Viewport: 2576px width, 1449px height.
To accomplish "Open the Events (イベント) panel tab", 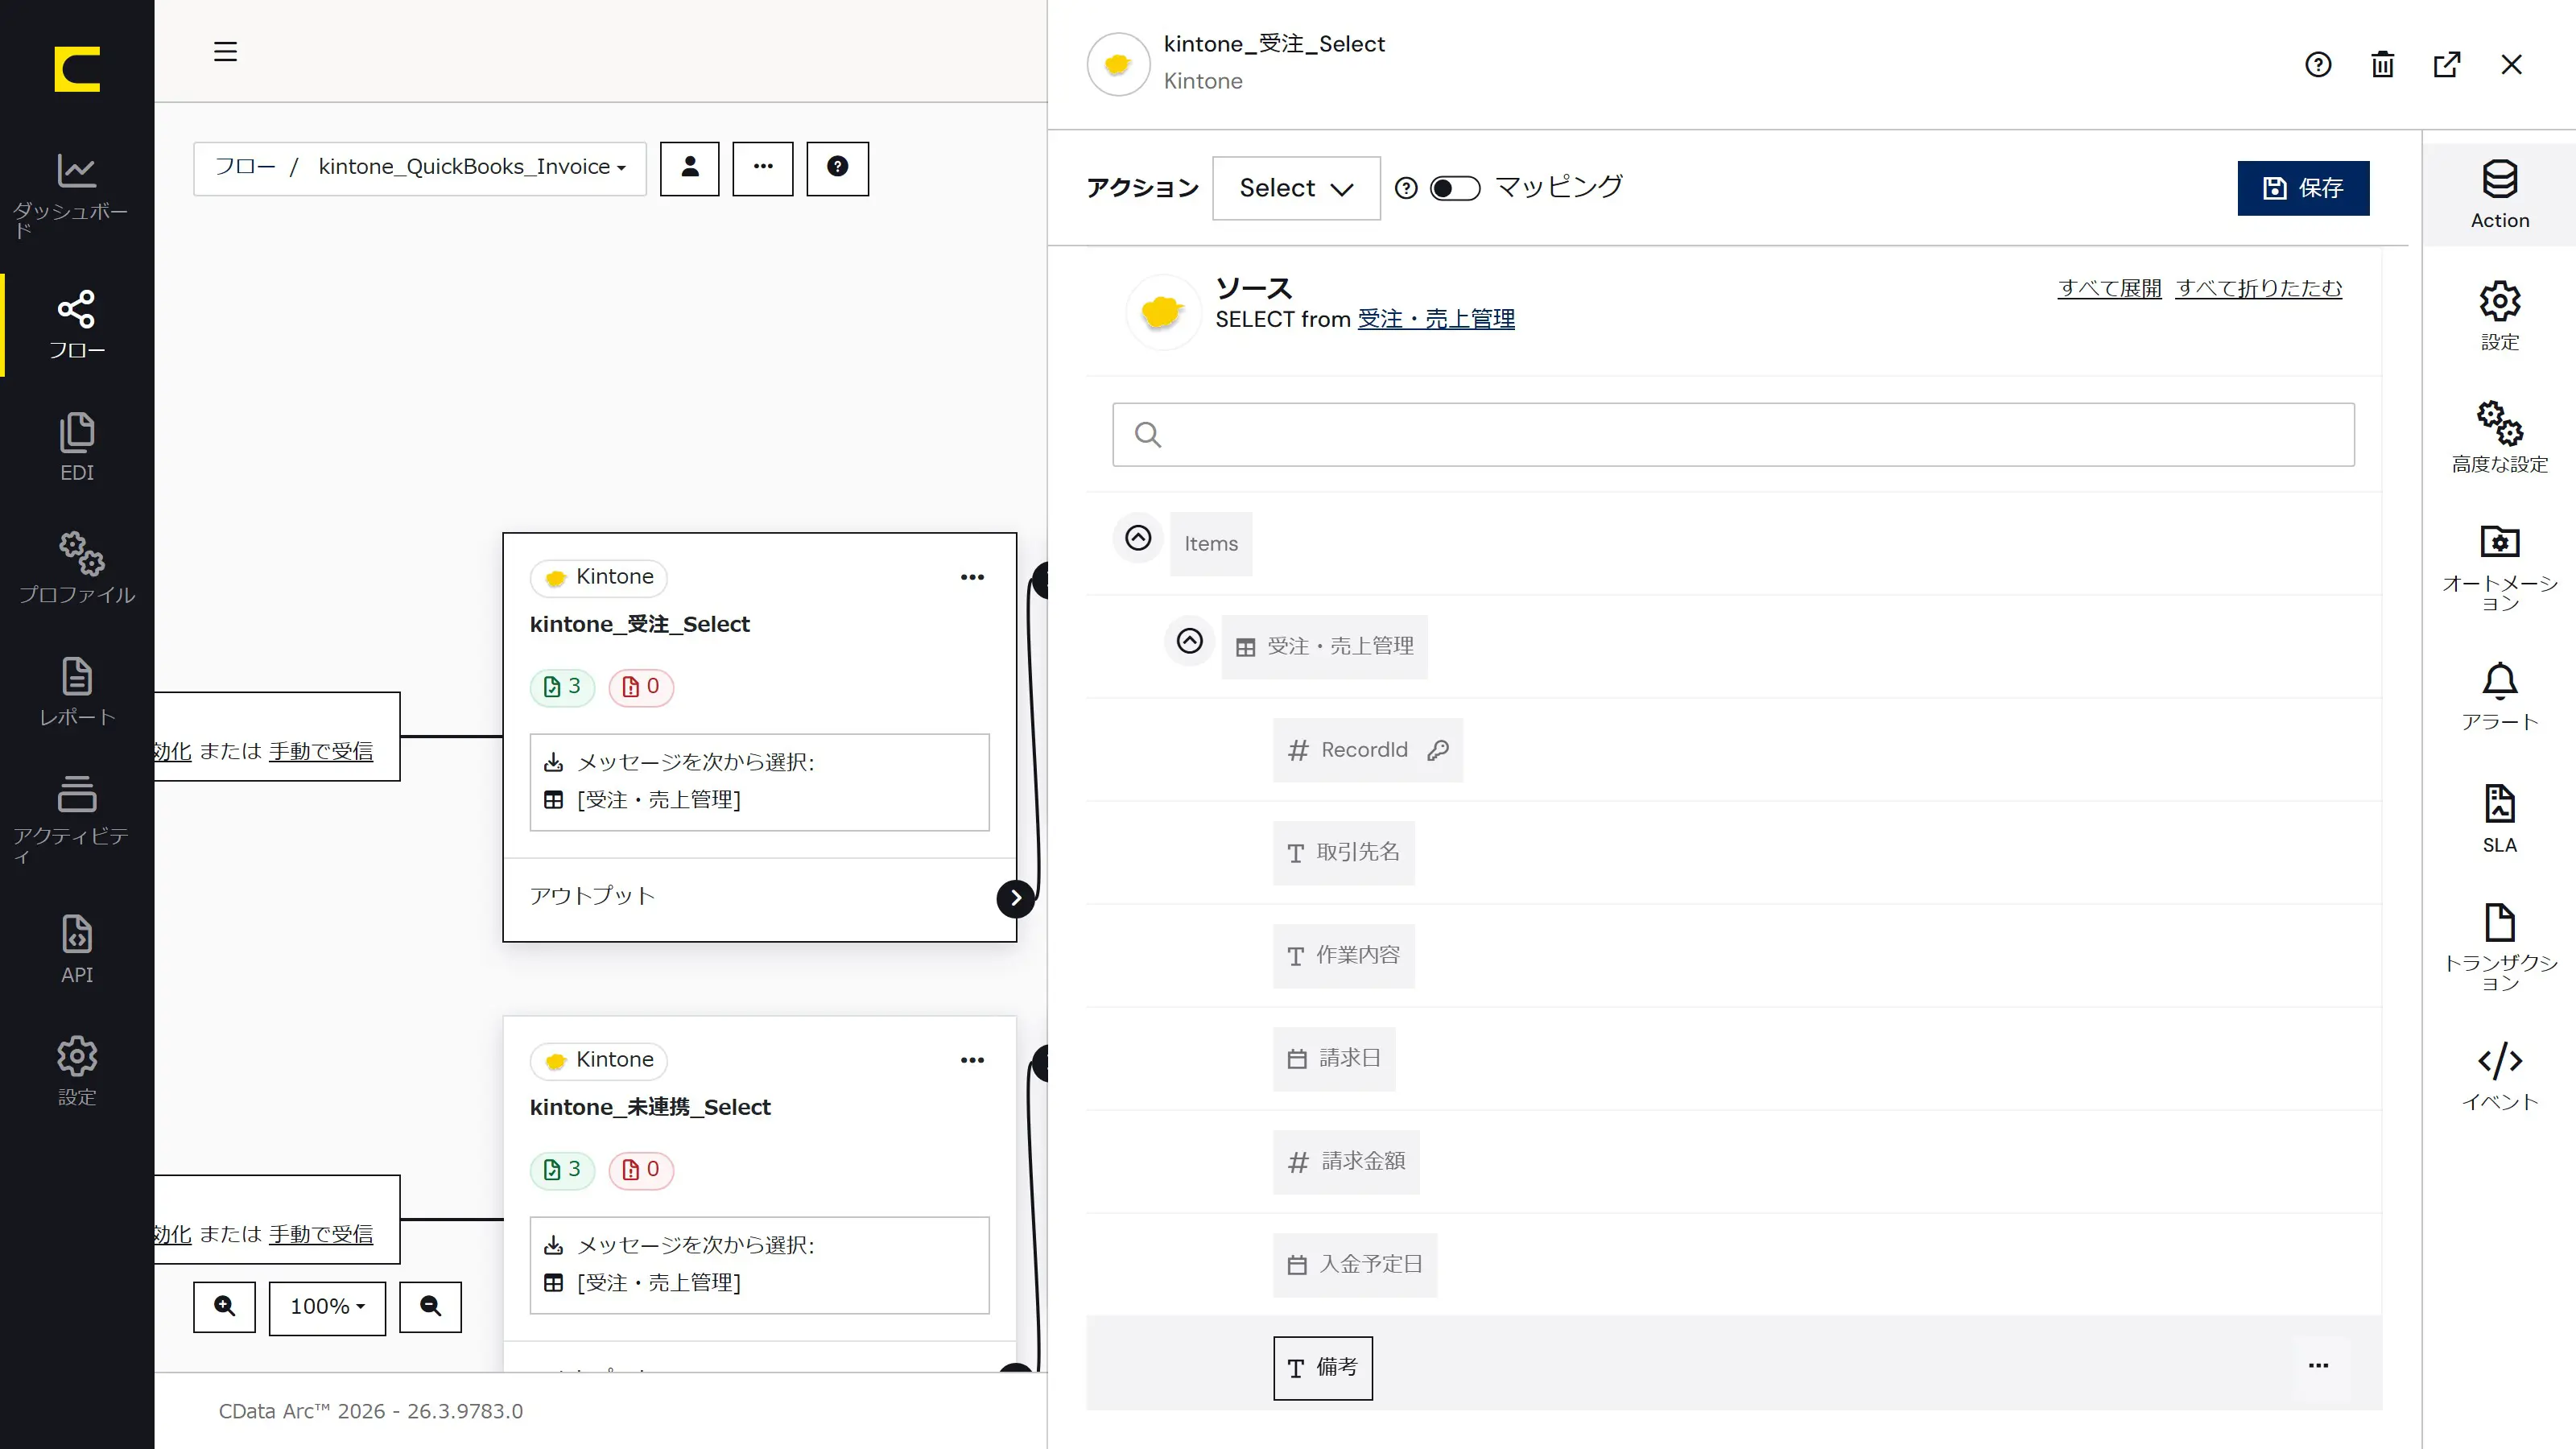I will [x=2499, y=1076].
